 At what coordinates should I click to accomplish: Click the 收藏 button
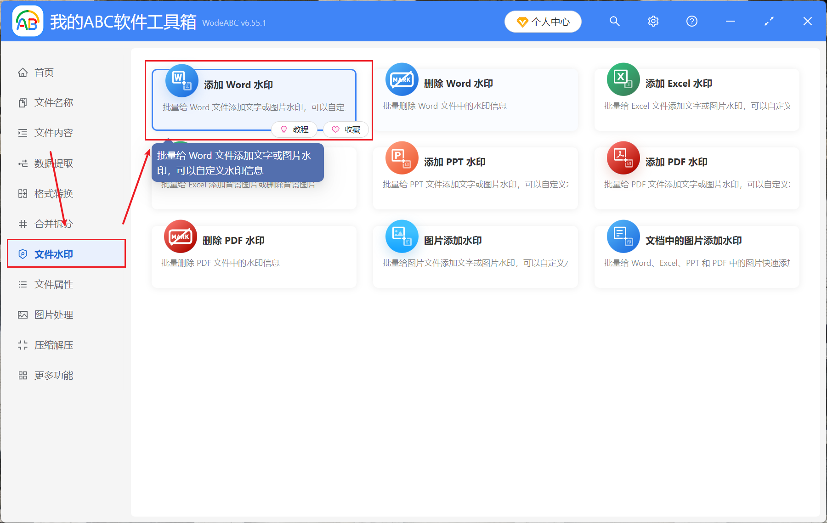point(346,129)
